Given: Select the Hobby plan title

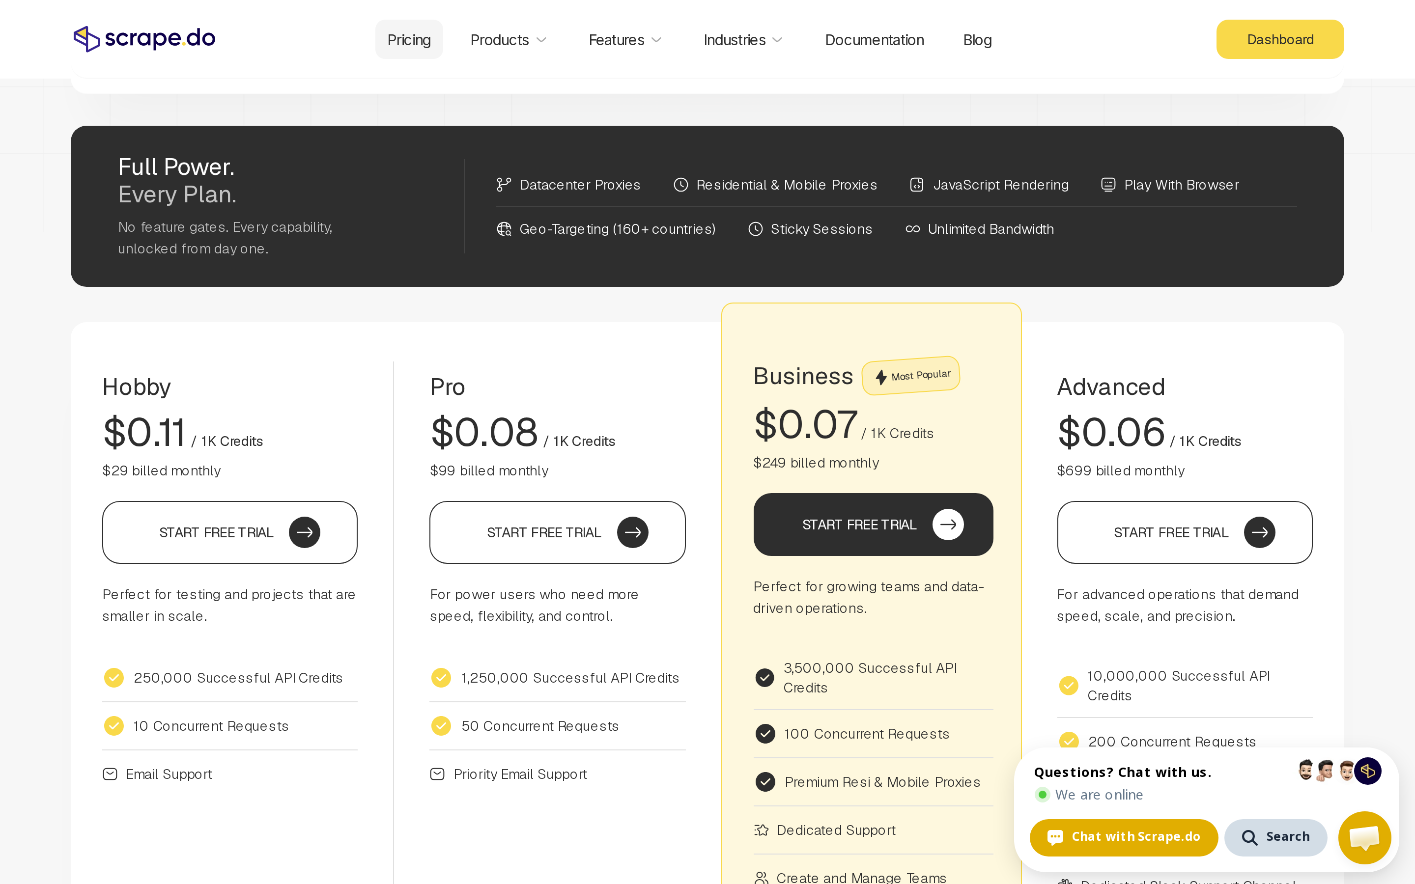Looking at the screenshot, I should pos(136,387).
